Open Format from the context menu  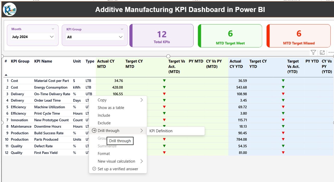pyautogui.click(x=104, y=153)
